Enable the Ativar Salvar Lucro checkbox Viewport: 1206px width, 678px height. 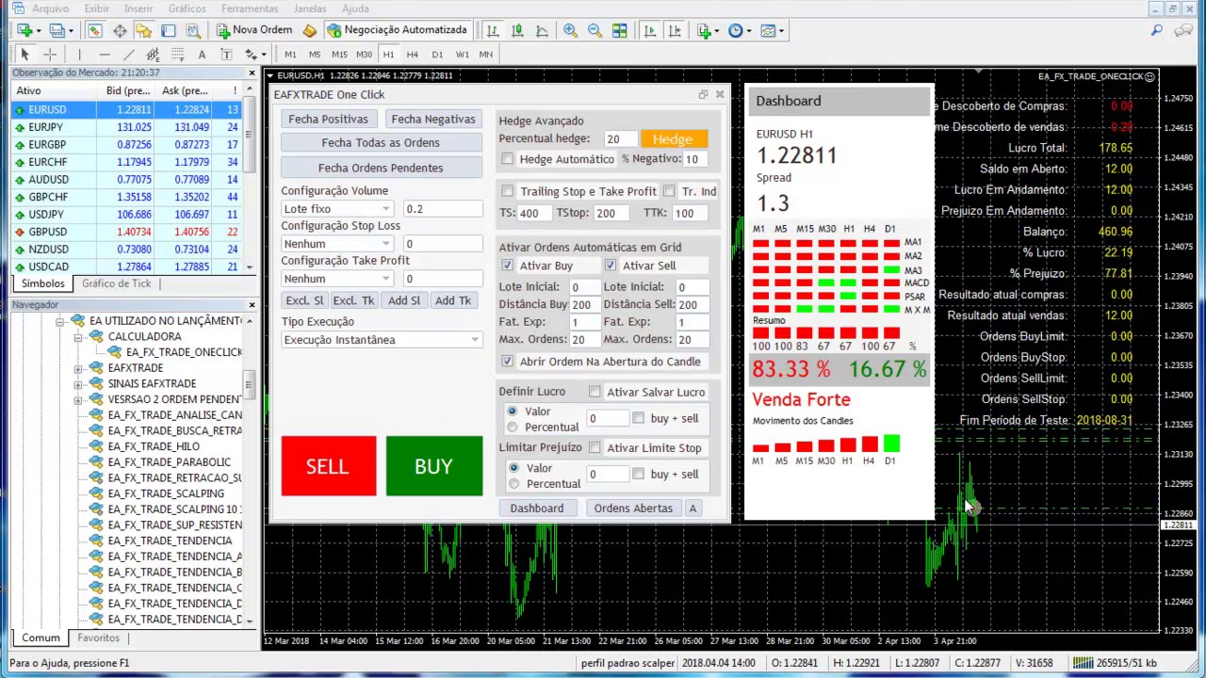pos(595,392)
